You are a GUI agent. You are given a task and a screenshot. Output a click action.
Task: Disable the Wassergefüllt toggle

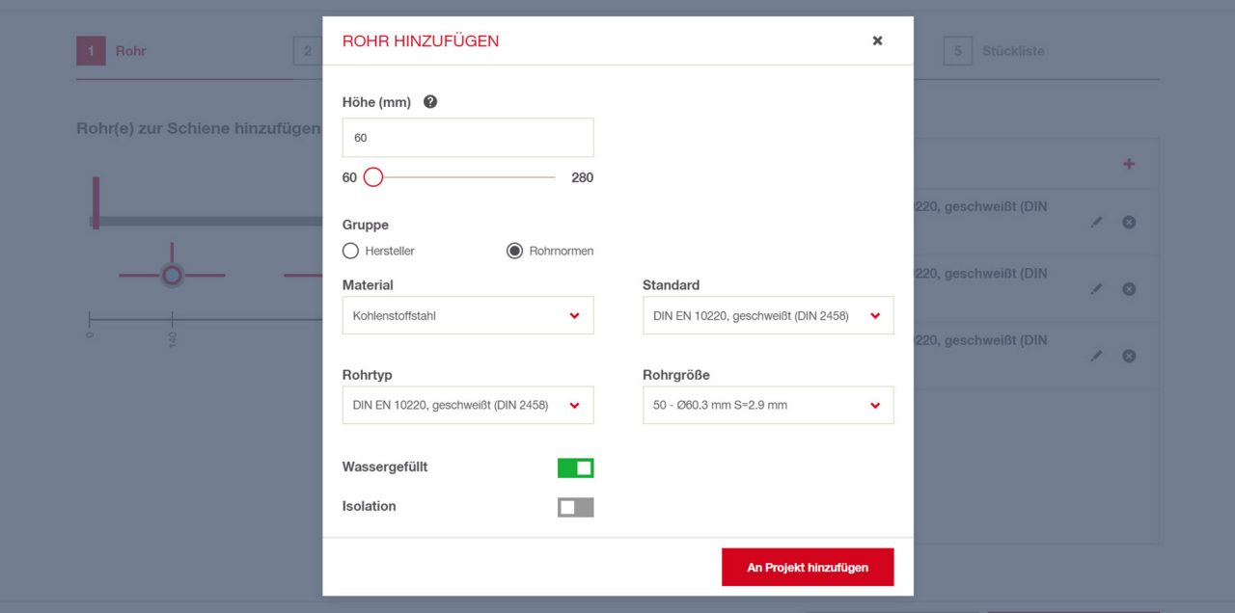(575, 468)
